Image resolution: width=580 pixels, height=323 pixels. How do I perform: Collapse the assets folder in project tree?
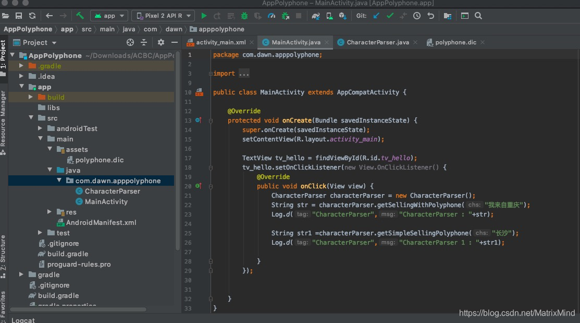[x=50, y=149]
